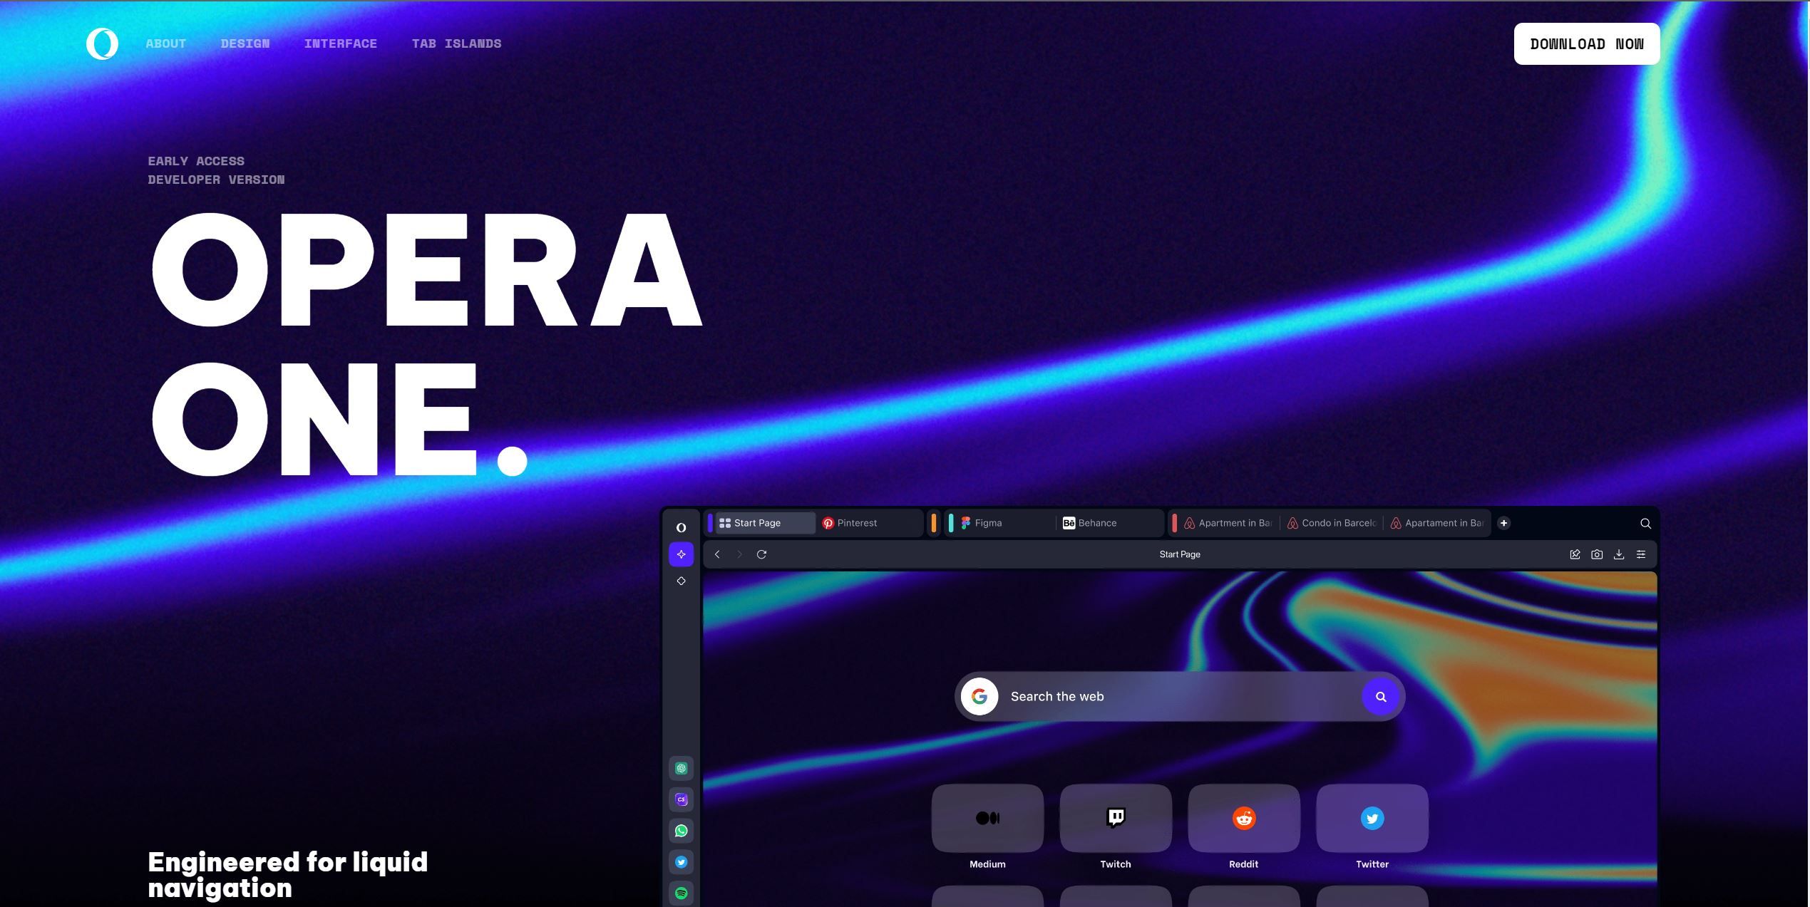Click the reload page icon
This screenshot has height=907, width=1810.
761,554
